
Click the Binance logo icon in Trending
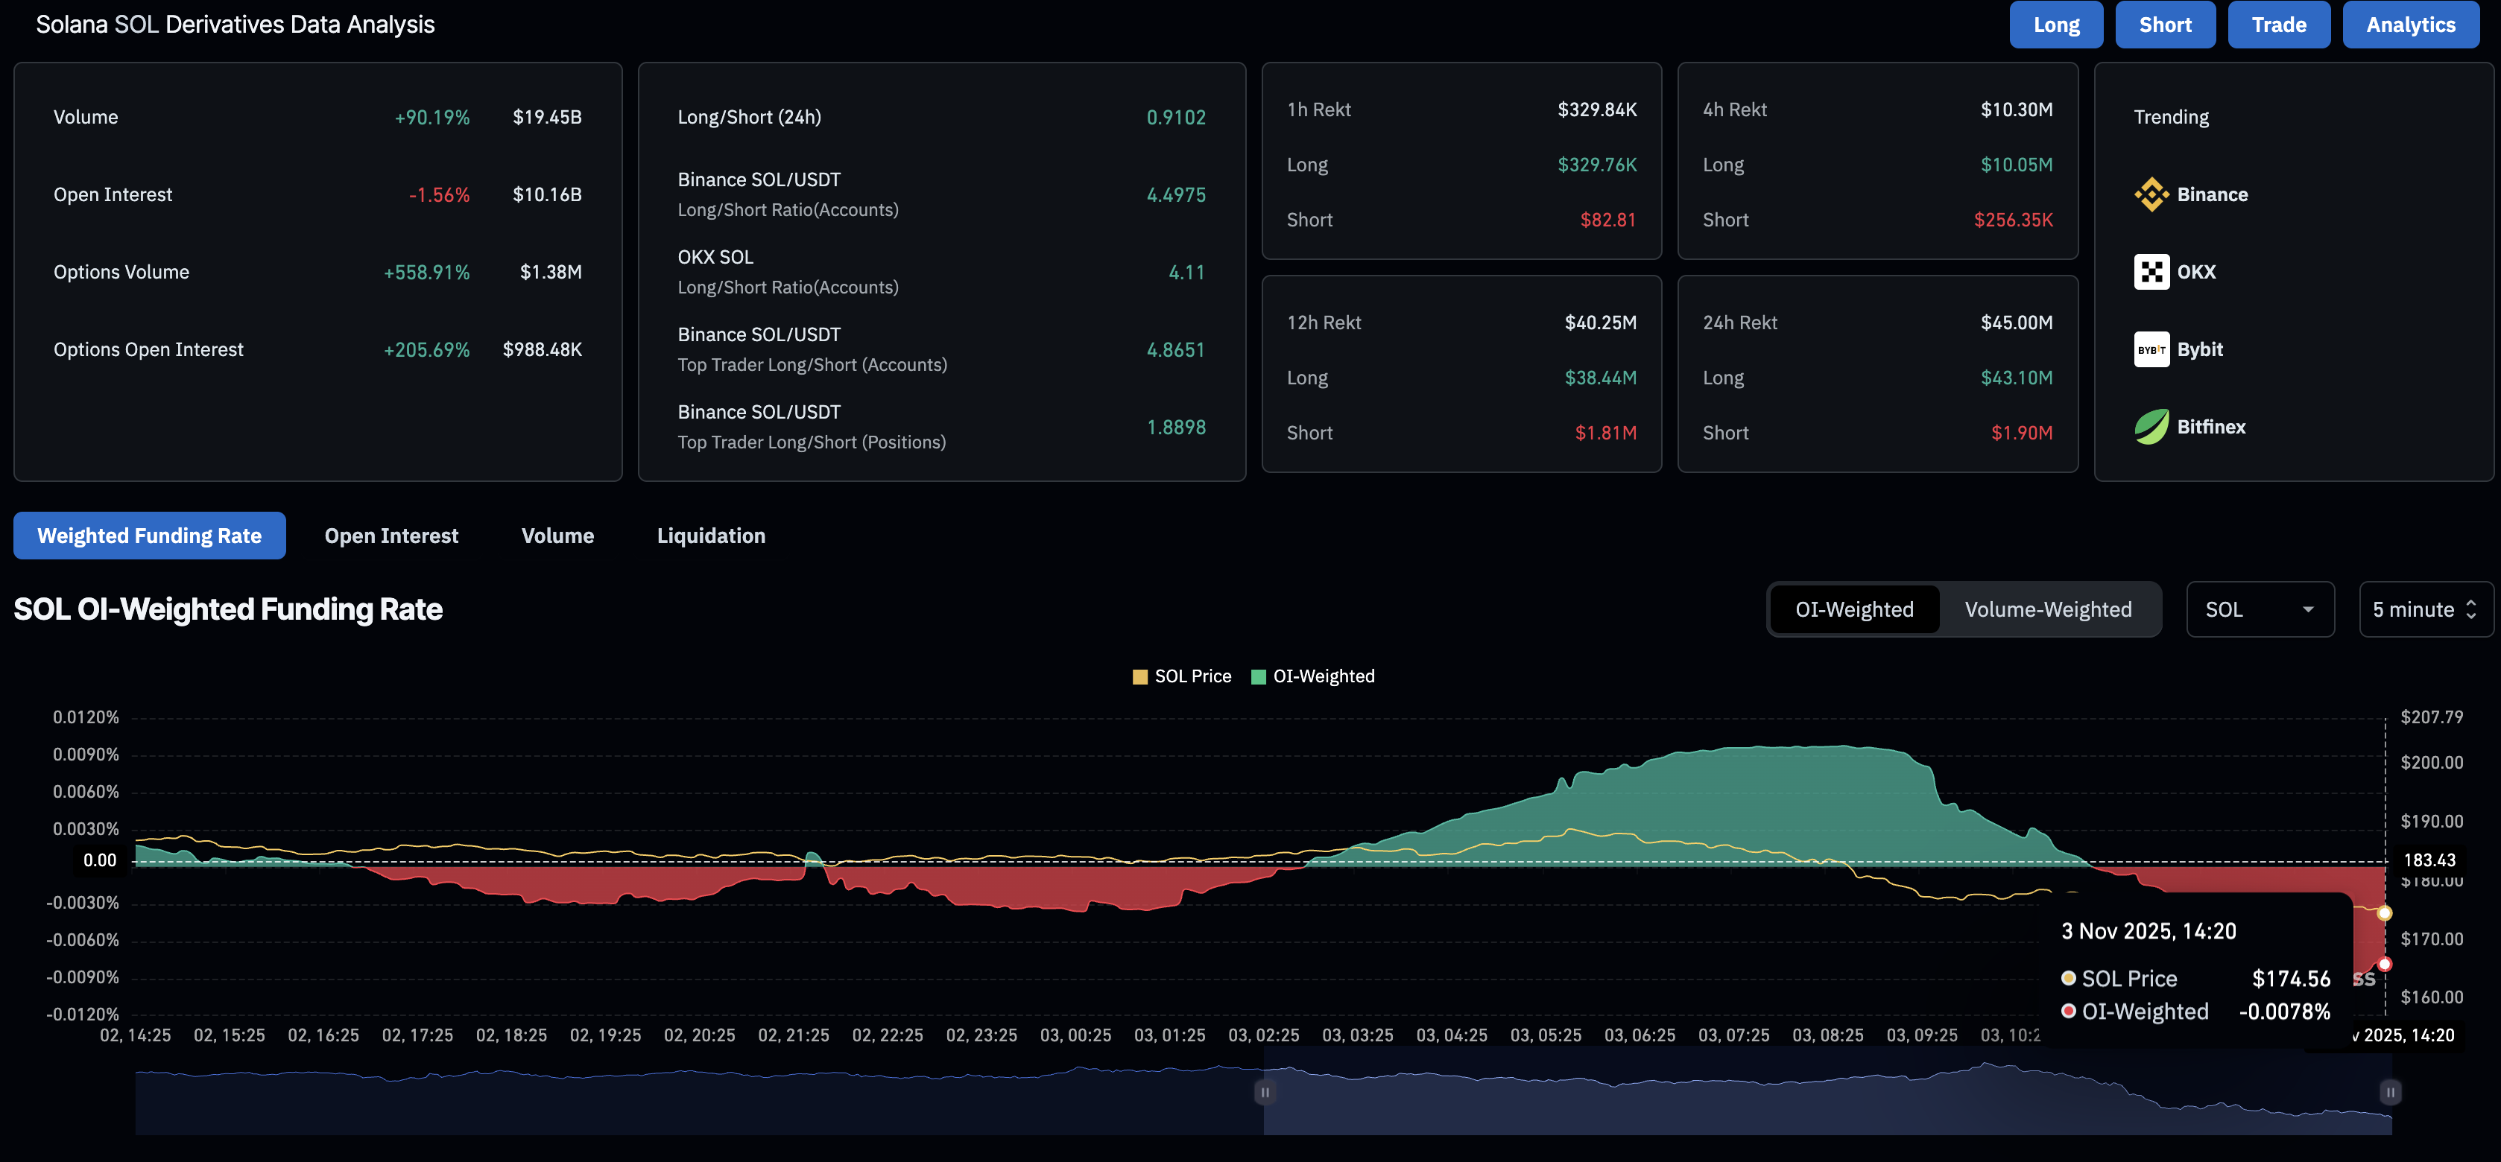pos(2151,194)
